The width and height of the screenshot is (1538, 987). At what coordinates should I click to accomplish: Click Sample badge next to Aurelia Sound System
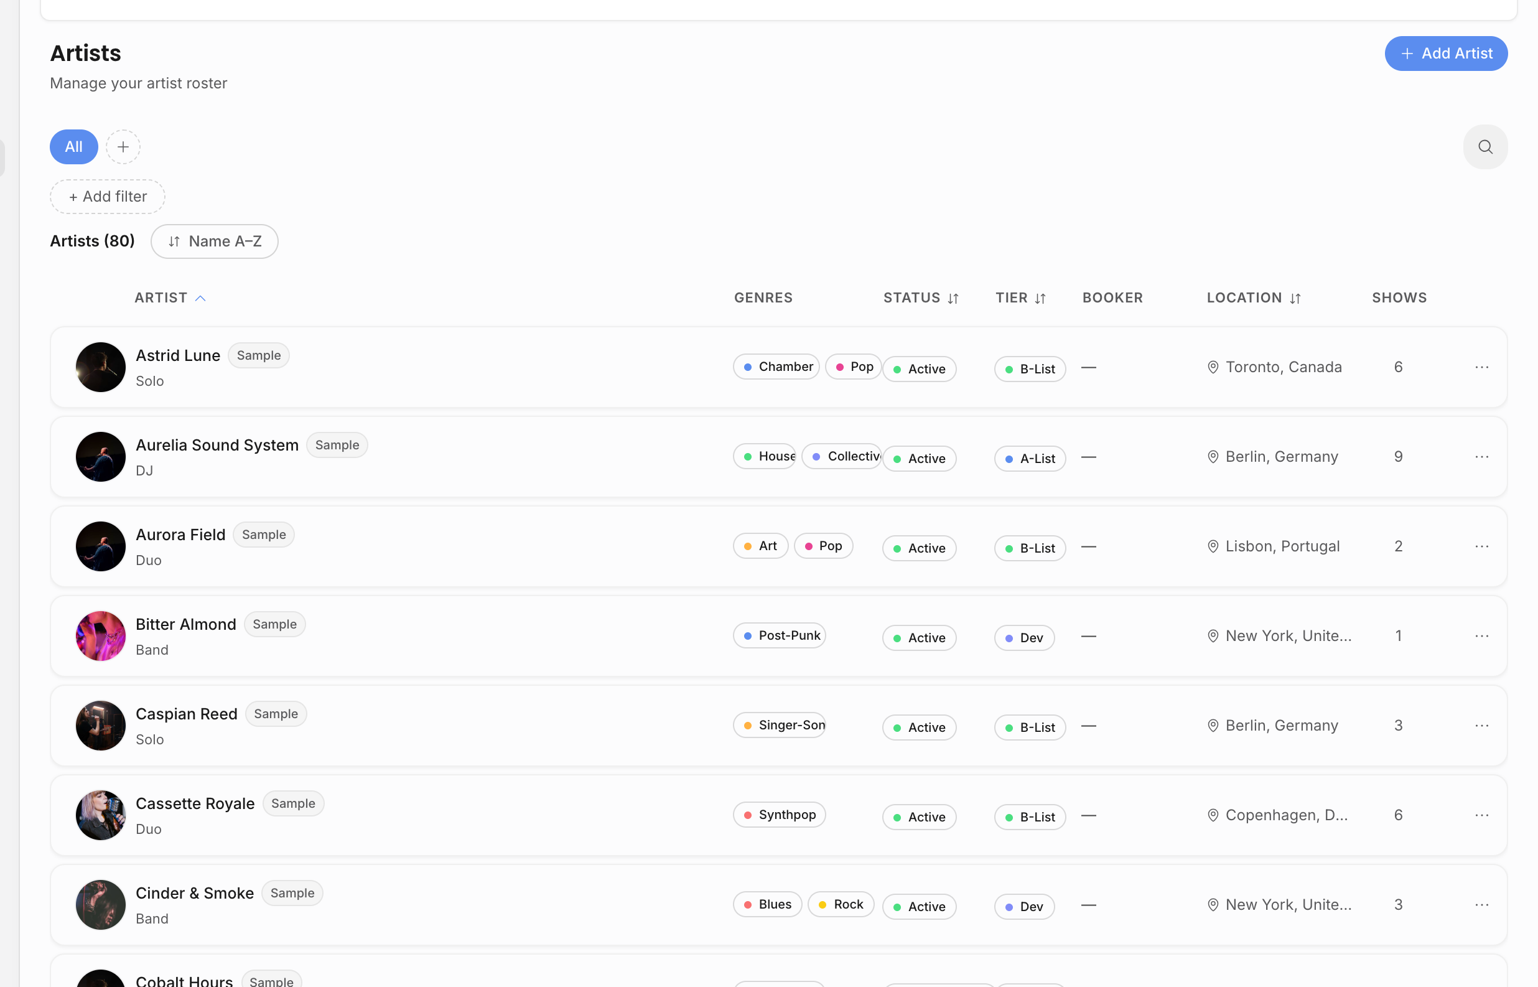pyautogui.click(x=337, y=446)
